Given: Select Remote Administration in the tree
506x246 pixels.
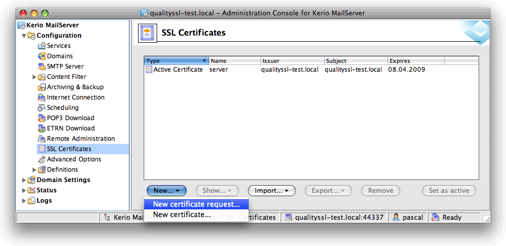Looking at the screenshot, I should click(x=81, y=138).
